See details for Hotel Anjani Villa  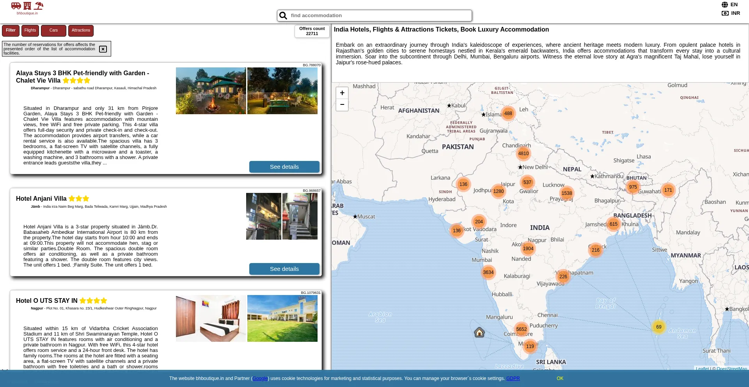coord(284,269)
